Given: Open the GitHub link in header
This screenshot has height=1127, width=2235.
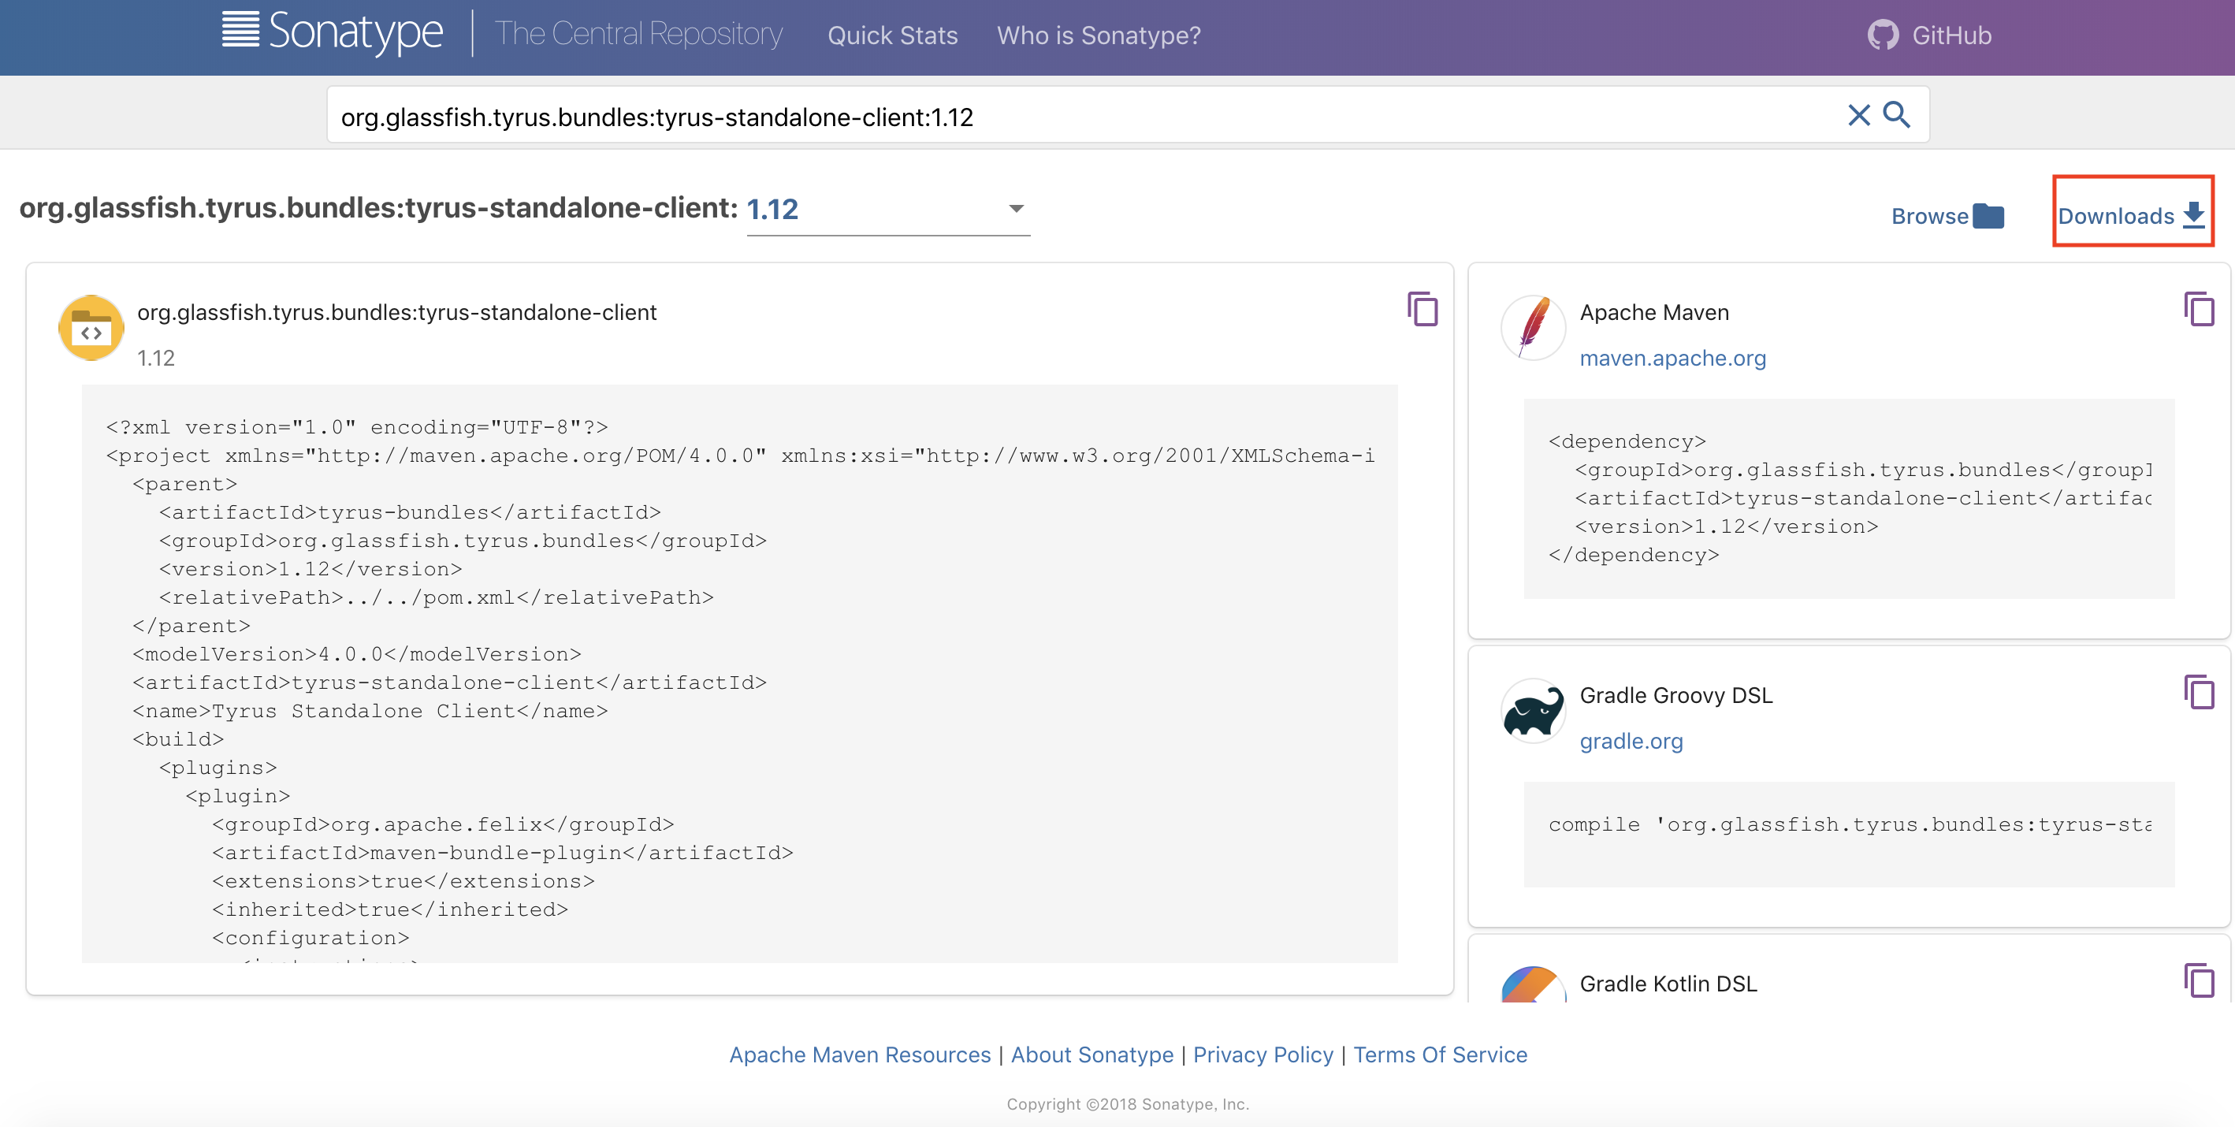Looking at the screenshot, I should [1929, 35].
